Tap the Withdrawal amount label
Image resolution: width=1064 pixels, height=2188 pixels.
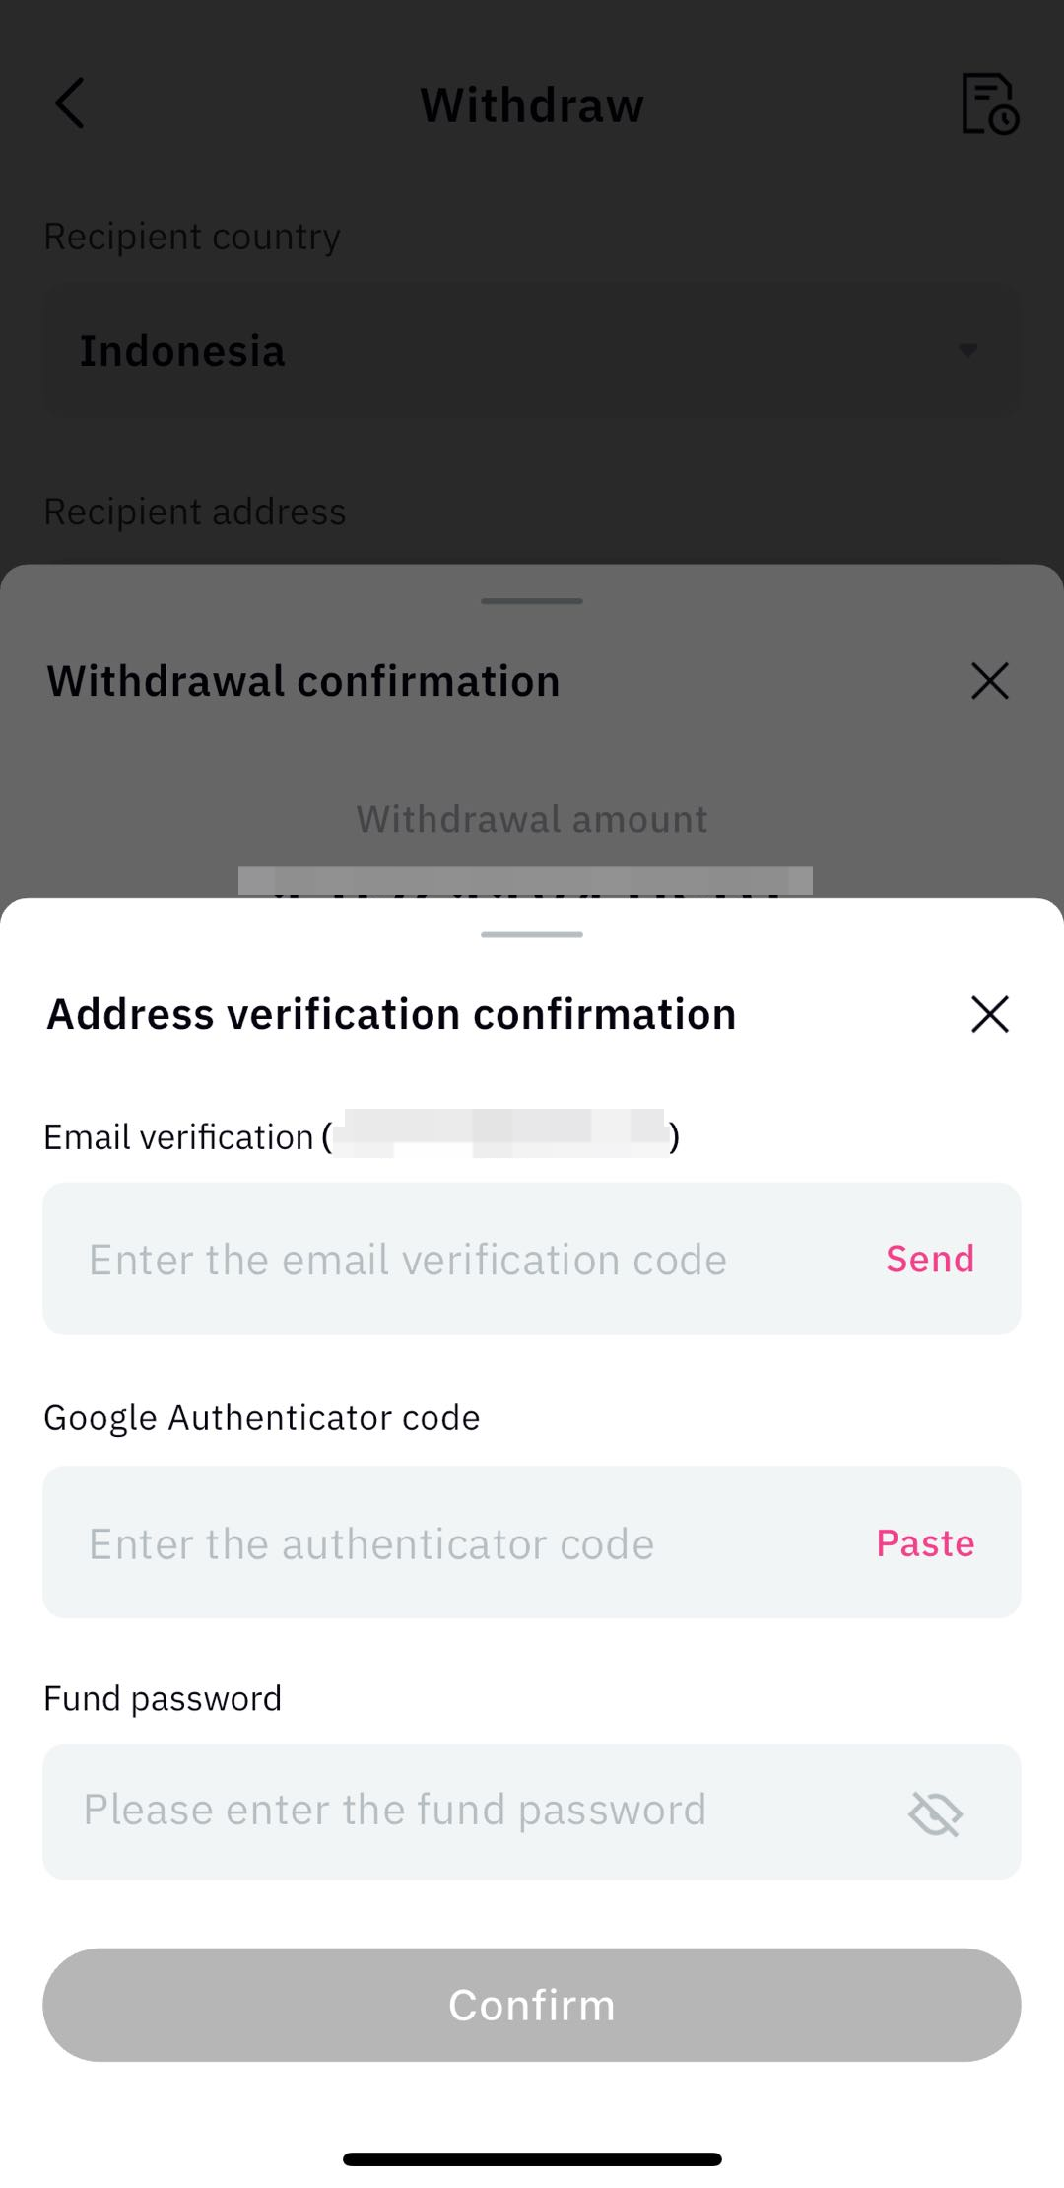coord(532,819)
